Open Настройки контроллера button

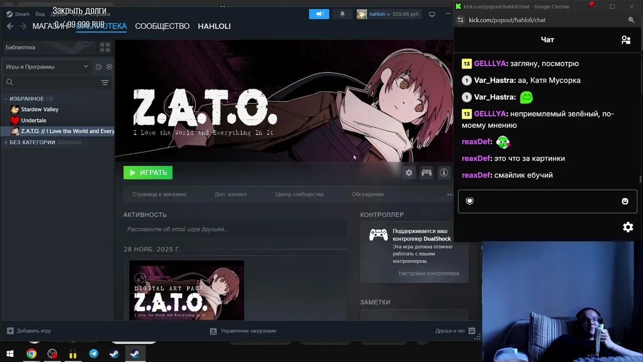(x=429, y=274)
